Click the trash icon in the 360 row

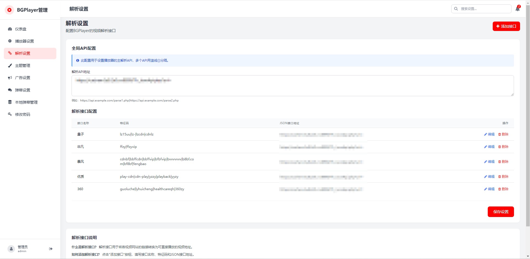[500, 189]
